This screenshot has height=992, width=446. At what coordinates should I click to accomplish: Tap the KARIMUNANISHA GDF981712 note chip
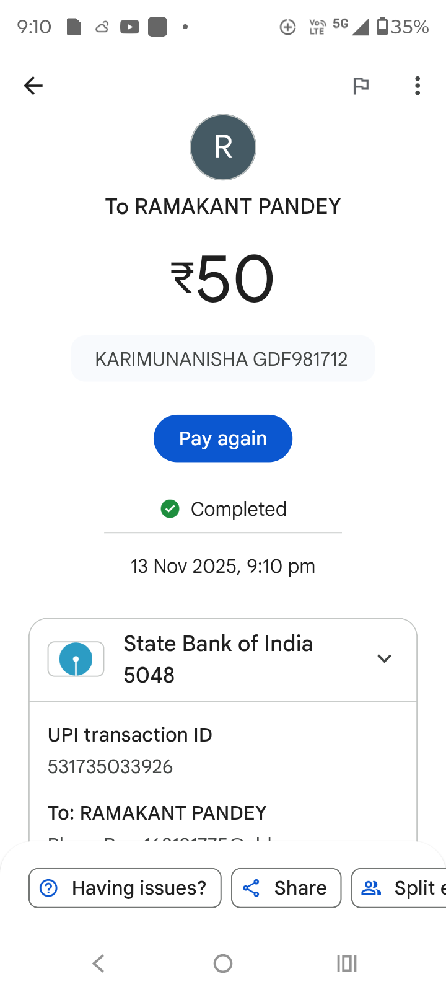[223, 359]
